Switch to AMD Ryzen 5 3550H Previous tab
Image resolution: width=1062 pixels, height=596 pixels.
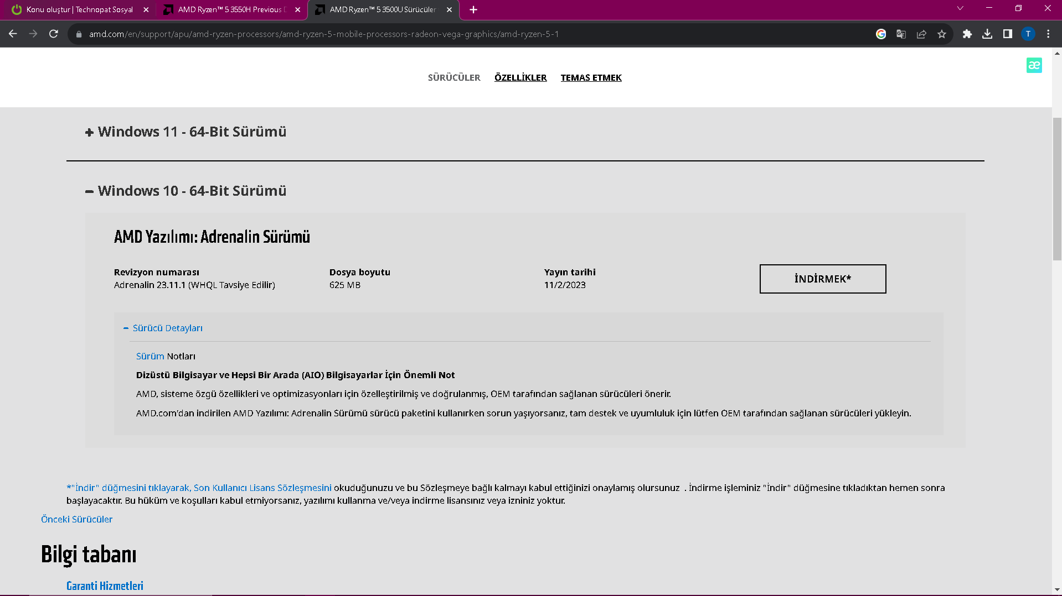[x=231, y=10]
